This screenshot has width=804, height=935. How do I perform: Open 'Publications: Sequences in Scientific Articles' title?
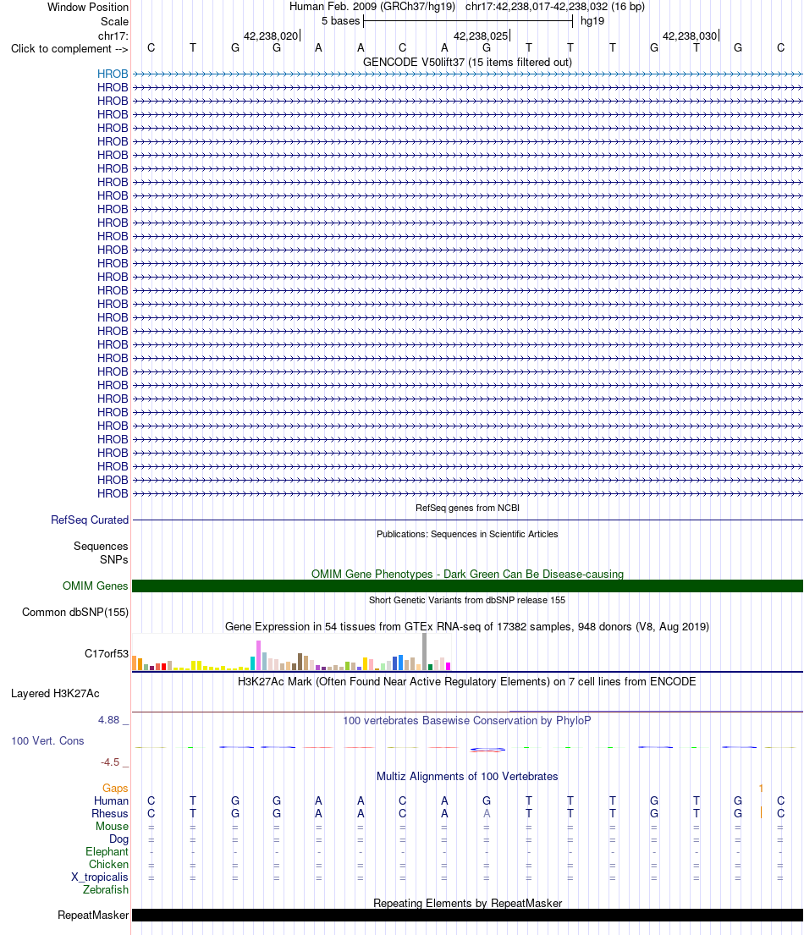[x=467, y=534]
